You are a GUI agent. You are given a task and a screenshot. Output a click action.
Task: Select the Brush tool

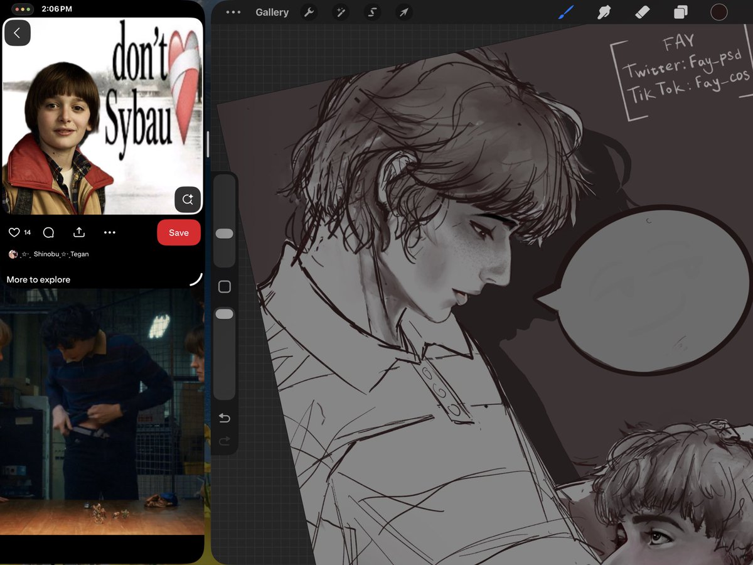coord(566,12)
